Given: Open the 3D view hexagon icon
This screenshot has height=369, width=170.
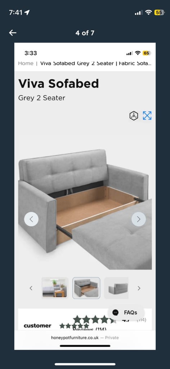Looking at the screenshot, I should (x=134, y=116).
